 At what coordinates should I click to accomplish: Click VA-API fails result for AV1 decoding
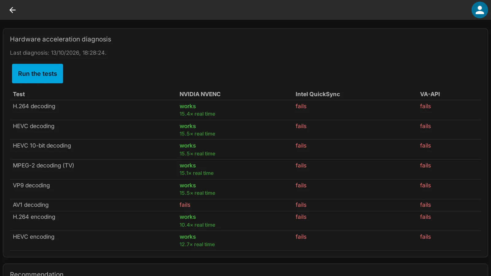point(425,205)
